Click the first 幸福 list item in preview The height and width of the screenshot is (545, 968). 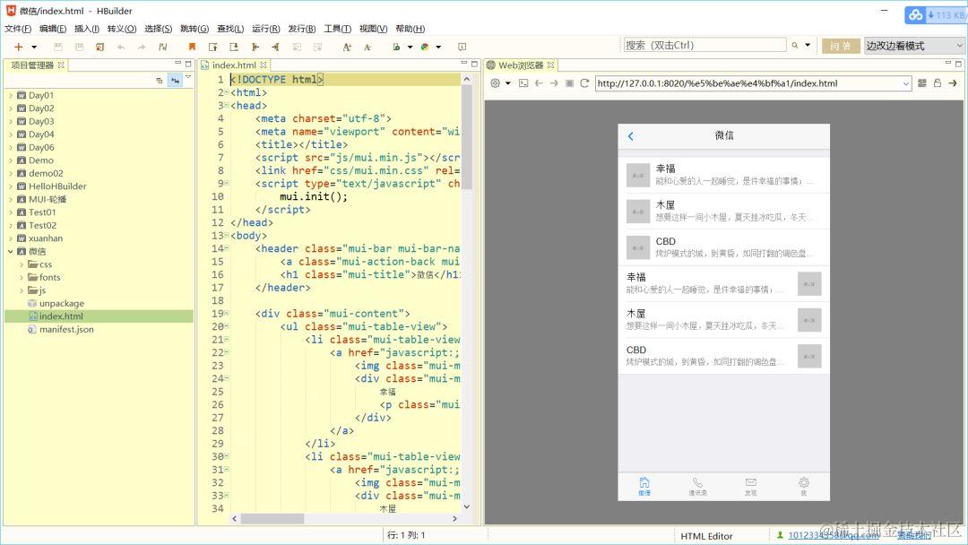click(x=724, y=175)
